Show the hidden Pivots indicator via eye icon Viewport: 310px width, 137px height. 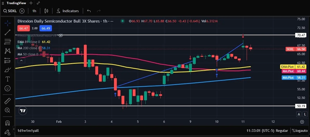tap(61, 36)
